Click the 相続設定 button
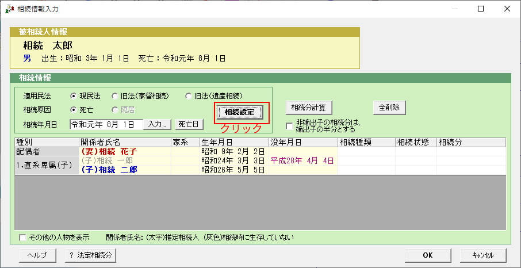This screenshot has height=268, width=521. [x=240, y=112]
